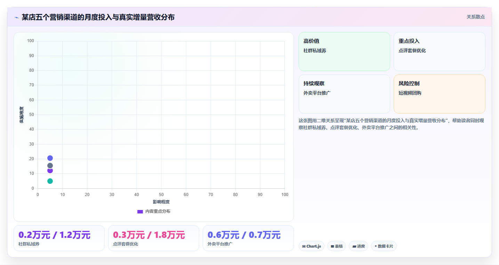Select the title 某店五个营销渠道的月度投入与真实增量营收分布

pyautogui.click(x=98, y=17)
